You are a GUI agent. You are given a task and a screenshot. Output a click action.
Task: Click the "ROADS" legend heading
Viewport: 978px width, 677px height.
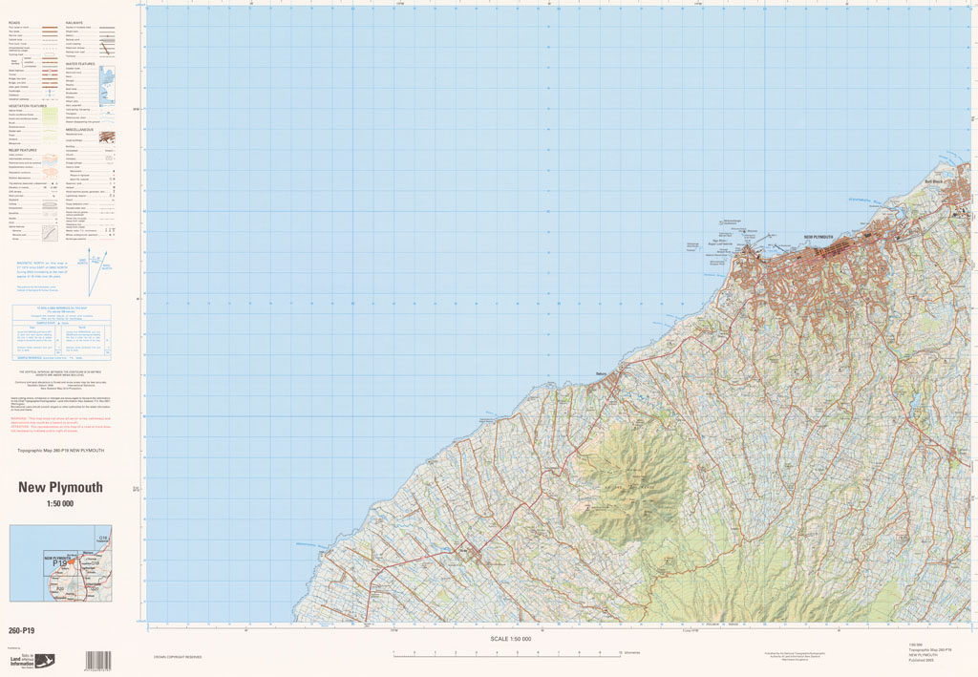[14, 21]
